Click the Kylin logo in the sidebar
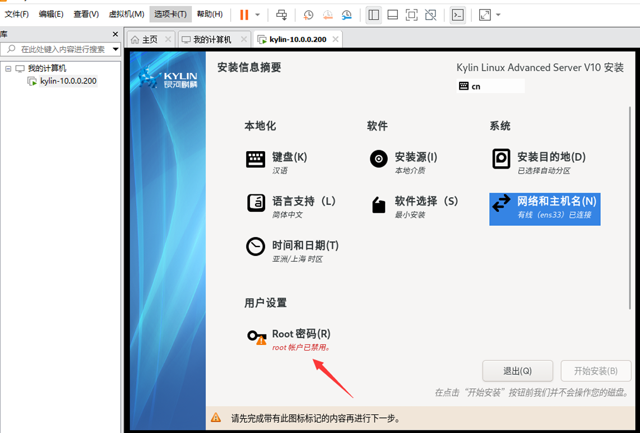Viewport: 640px width, 433px height. 168,78
